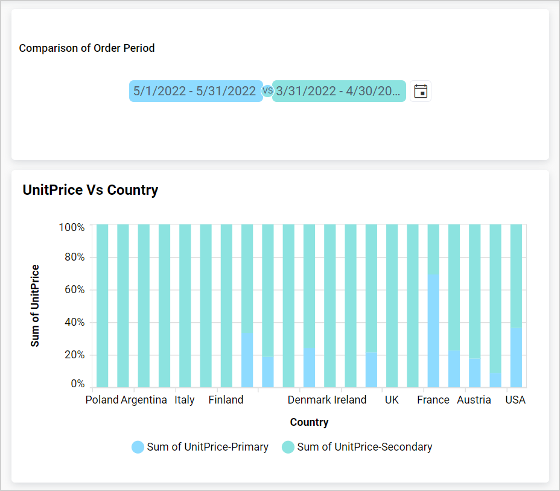Select the Poland axis label
The image size is (560, 491).
click(x=101, y=399)
